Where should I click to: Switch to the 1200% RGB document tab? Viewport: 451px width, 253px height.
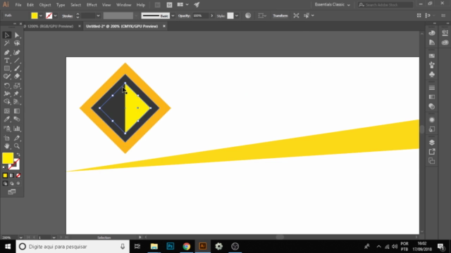coord(50,26)
